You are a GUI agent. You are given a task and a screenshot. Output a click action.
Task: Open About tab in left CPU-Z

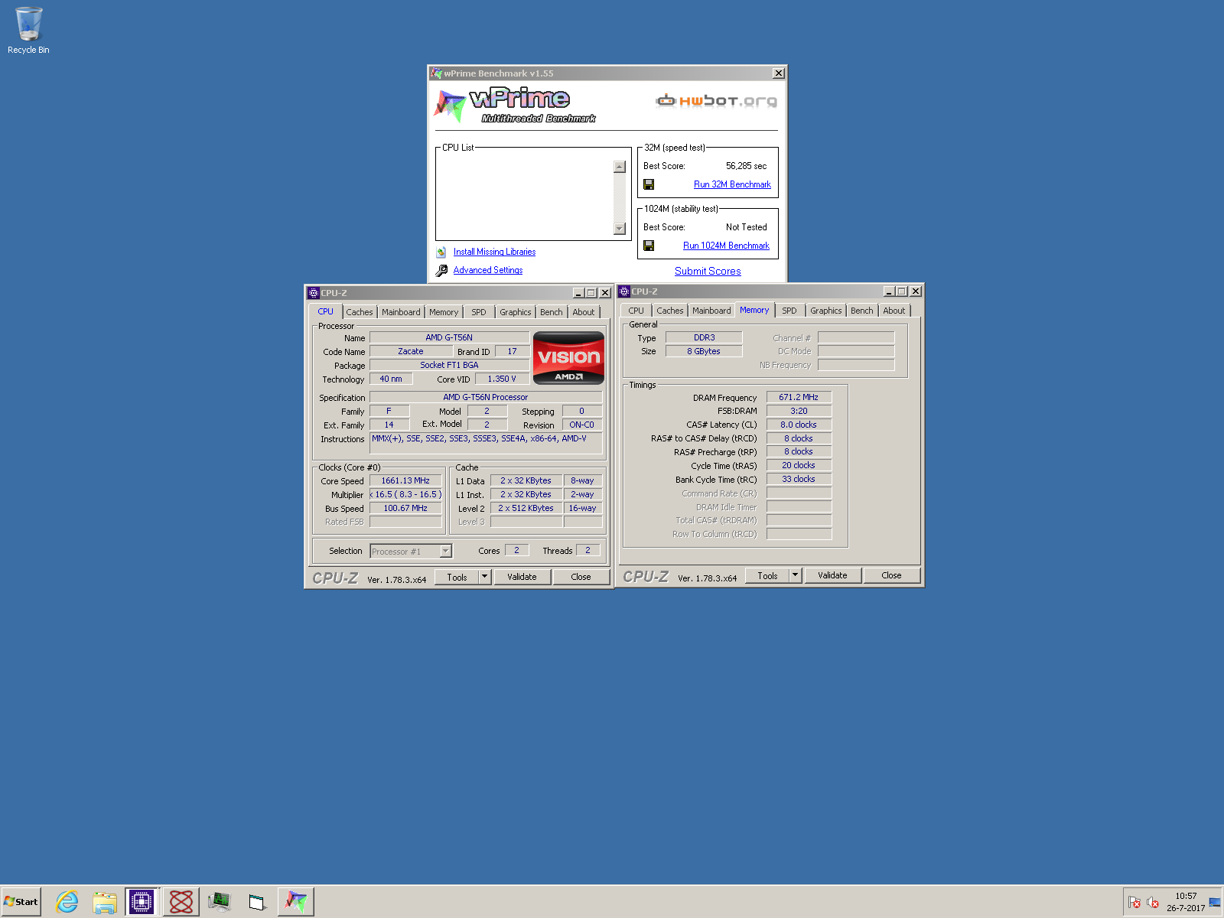pos(584,312)
